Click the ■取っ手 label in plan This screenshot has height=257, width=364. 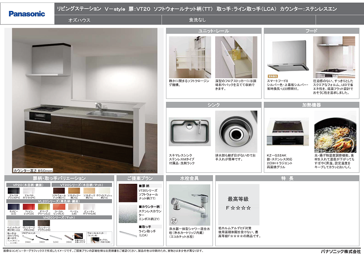[x=145, y=227]
